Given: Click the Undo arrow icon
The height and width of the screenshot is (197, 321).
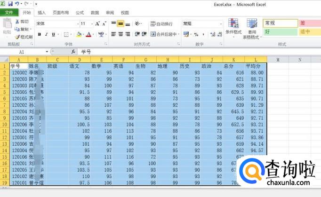Looking at the screenshot, I should pyautogui.click(x=17, y=4).
